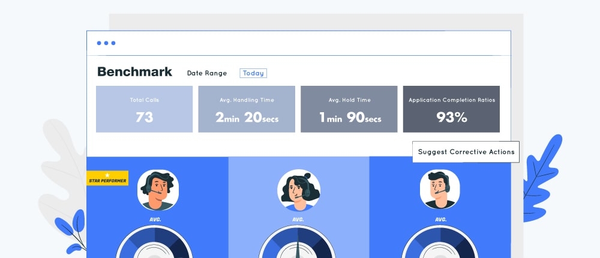Click AVG. label under third agent
The height and width of the screenshot is (258, 600).
[x=440, y=220]
